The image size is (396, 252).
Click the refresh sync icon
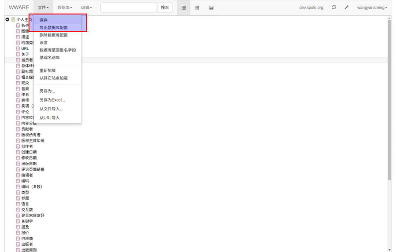tap(334, 7)
